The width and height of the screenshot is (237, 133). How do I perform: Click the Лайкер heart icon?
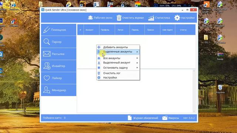coord(47,78)
